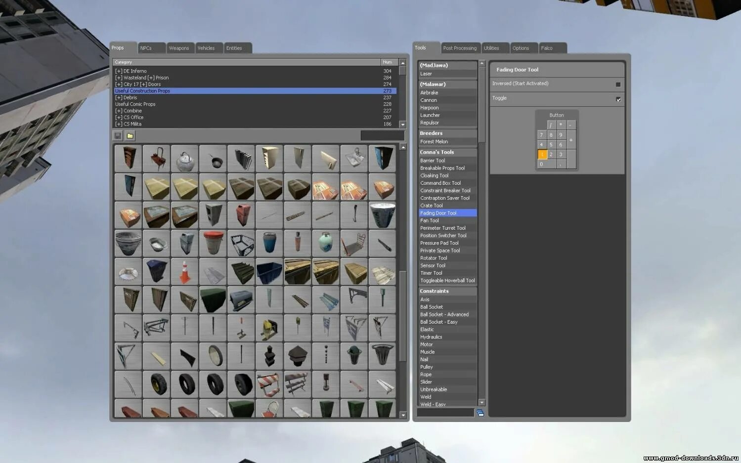This screenshot has width=741, height=463.
Task: Spawn the white sink prop
Action: (354, 159)
